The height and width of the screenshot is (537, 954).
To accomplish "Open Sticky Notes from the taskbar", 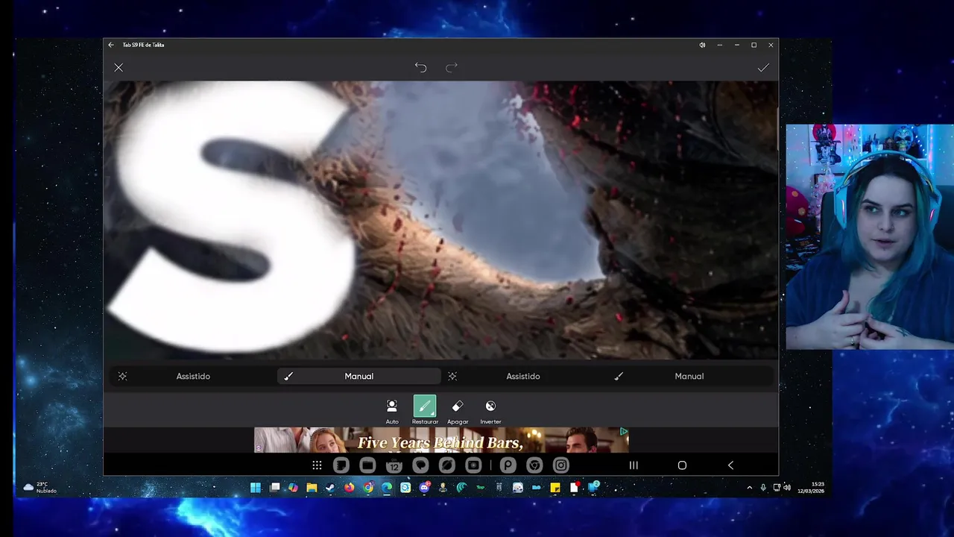I will coord(555,488).
